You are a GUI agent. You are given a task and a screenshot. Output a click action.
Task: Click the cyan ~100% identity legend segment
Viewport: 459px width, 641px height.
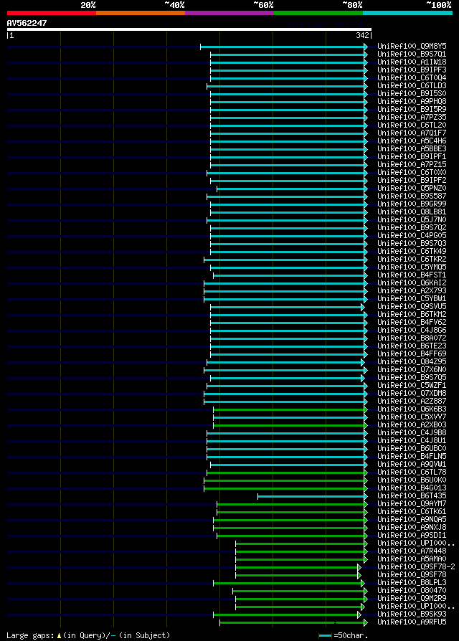click(407, 13)
